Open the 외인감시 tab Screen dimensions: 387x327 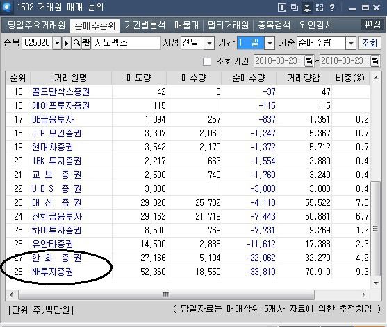tap(315, 26)
